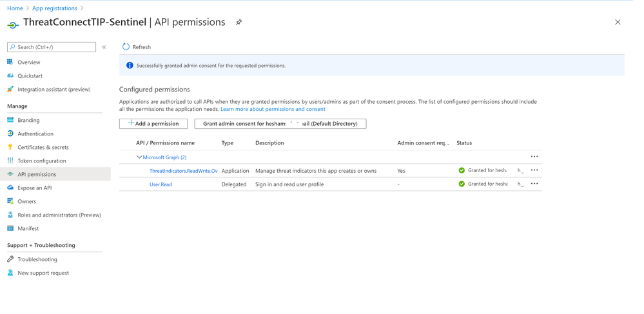Click the 'Yes' admin consent cell

[x=402, y=171]
